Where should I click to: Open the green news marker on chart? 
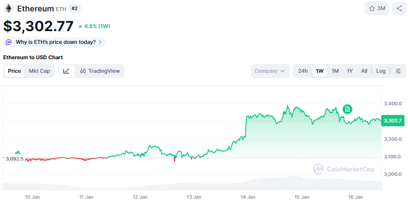point(347,109)
